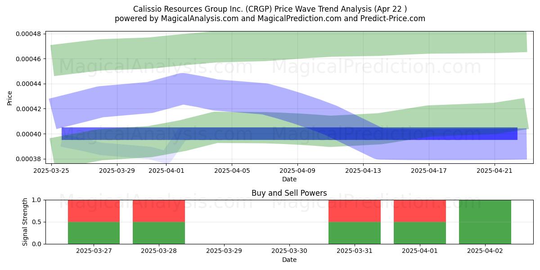This screenshot has height=270, width=540.
Task: Click the 0.00046 price axis label
Action: pyautogui.click(x=29, y=59)
